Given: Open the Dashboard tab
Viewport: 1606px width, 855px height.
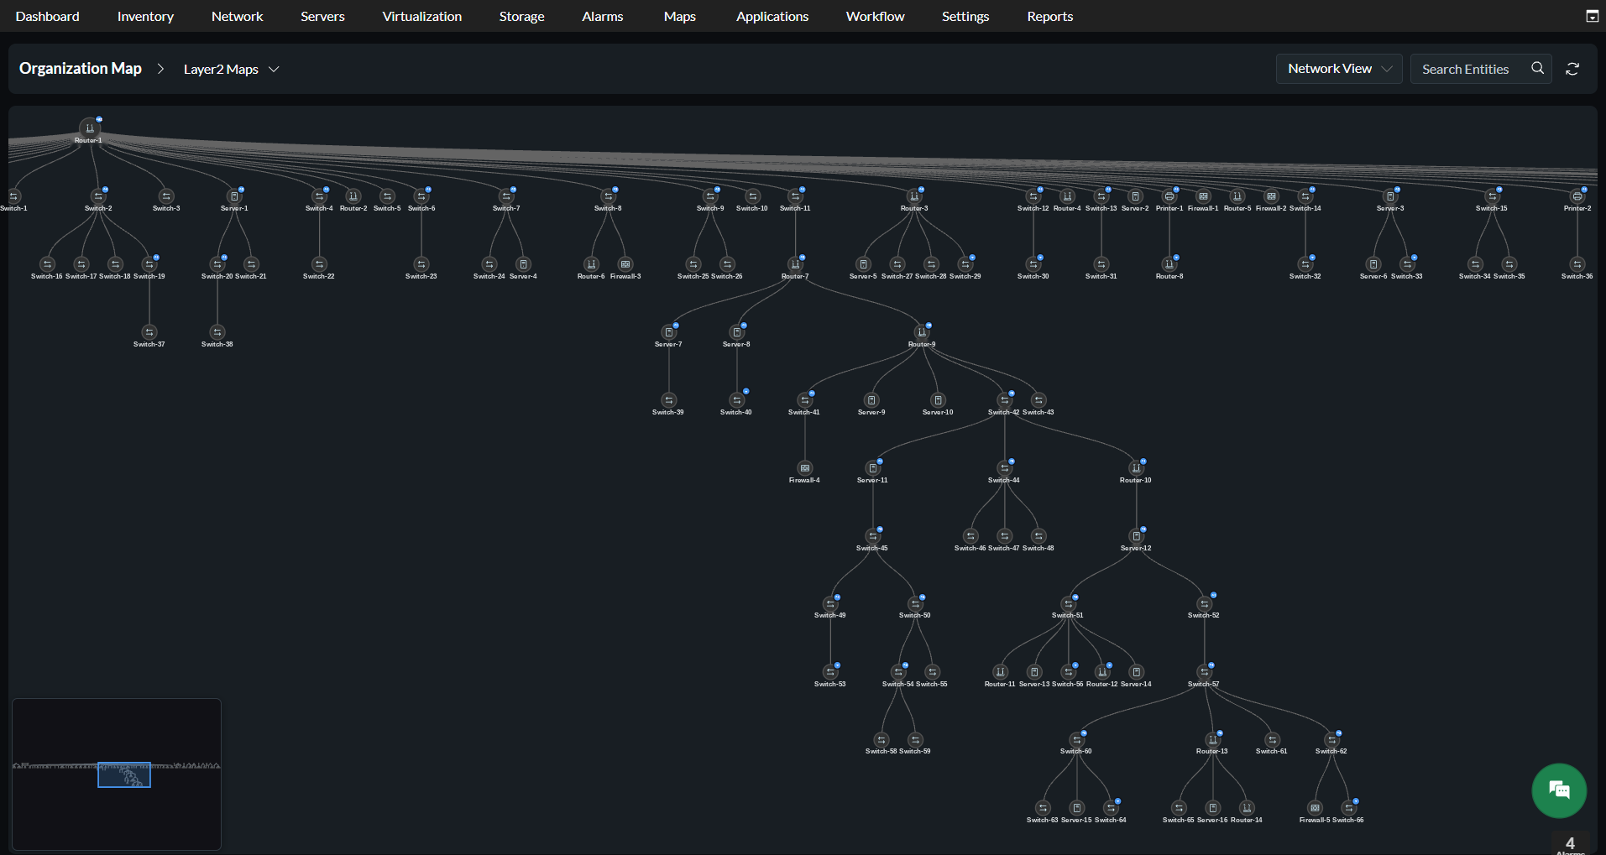Looking at the screenshot, I should [48, 16].
